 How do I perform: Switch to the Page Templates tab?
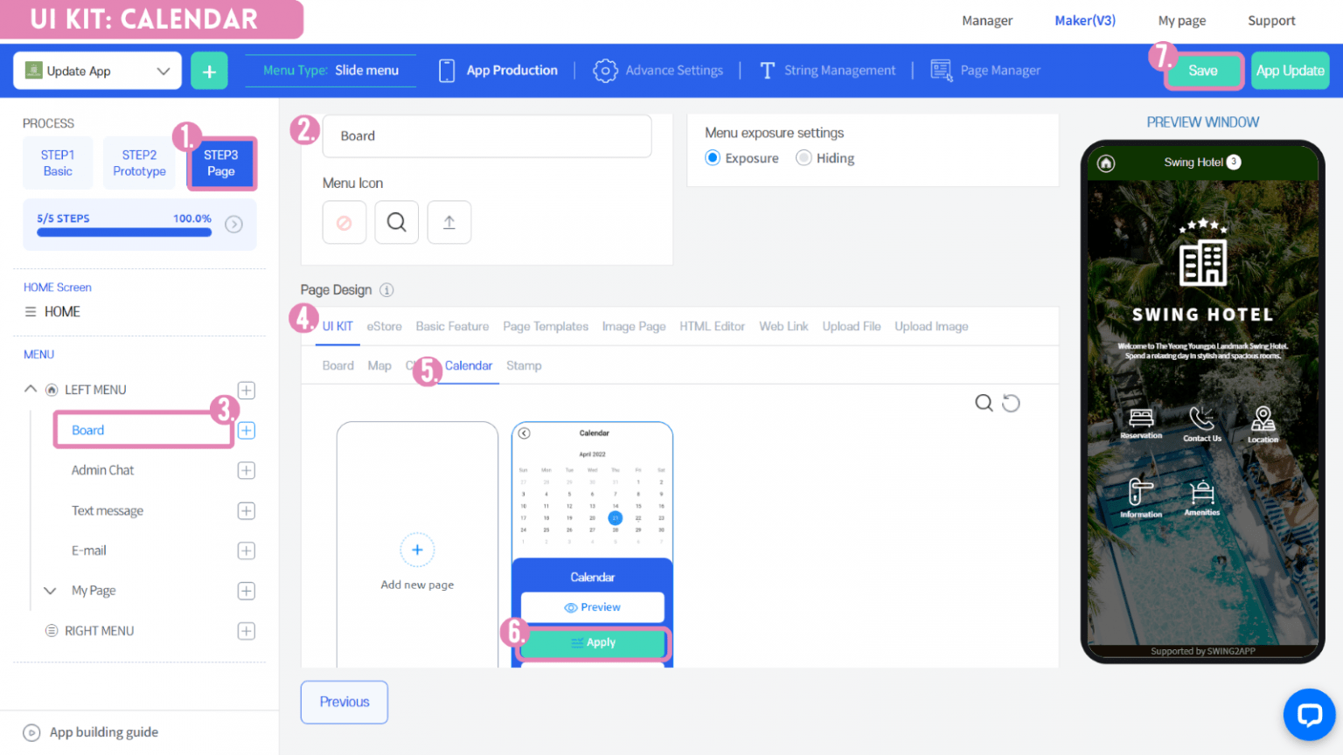(x=545, y=326)
